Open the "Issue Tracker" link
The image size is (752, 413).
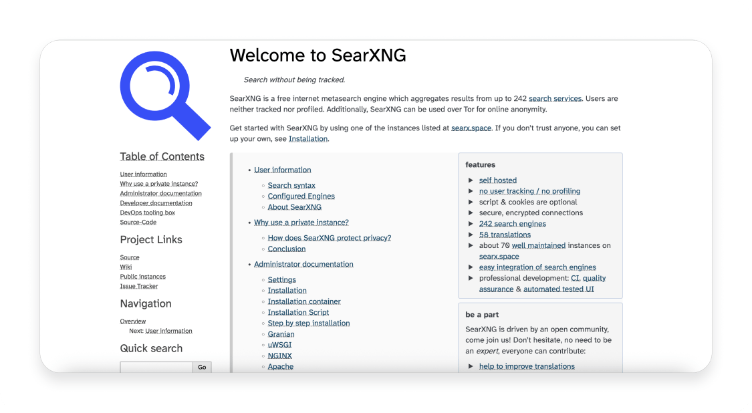(139, 286)
